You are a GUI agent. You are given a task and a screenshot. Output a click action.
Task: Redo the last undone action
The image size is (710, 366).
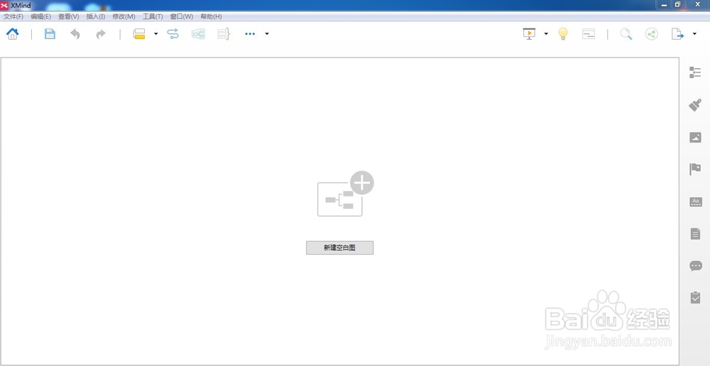click(101, 33)
